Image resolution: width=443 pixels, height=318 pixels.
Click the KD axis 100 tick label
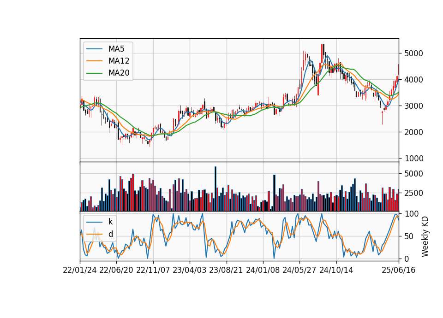click(411, 213)
